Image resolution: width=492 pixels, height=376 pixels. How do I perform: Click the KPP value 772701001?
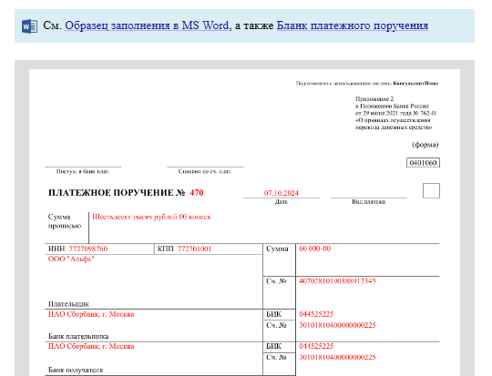(194, 249)
